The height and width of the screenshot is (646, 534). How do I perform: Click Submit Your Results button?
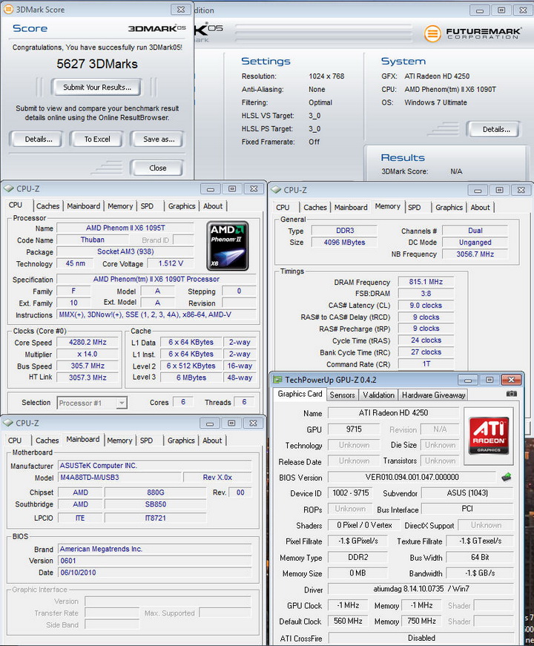click(96, 88)
